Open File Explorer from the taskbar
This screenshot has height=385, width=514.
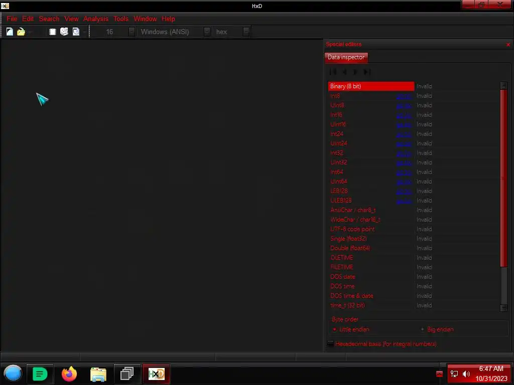(x=98, y=374)
